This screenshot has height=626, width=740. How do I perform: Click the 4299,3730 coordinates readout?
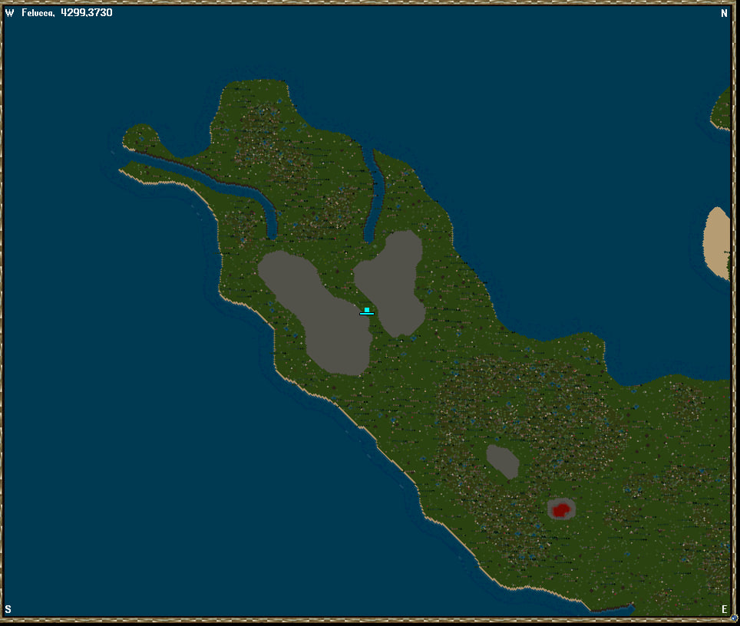tap(87, 13)
